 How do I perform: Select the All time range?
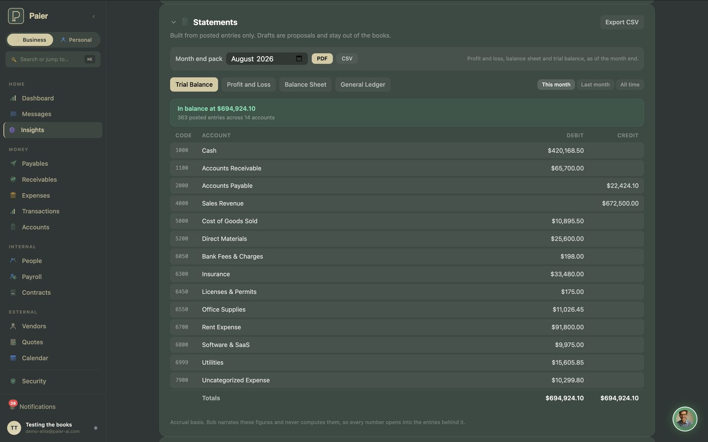point(630,84)
